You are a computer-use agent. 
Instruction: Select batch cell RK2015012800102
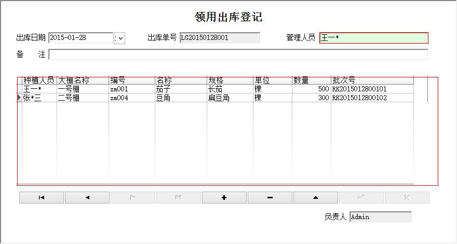[x=372, y=98]
